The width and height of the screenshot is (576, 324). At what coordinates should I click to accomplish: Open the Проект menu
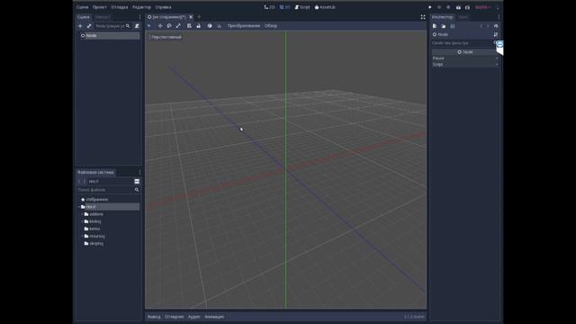click(x=100, y=7)
